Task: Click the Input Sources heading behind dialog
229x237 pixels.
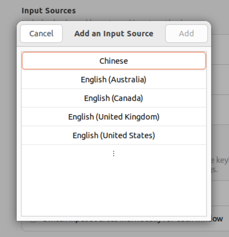Action: click(x=49, y=11)
